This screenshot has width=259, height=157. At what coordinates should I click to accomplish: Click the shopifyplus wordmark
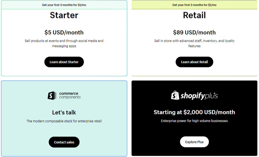[199, 96]
